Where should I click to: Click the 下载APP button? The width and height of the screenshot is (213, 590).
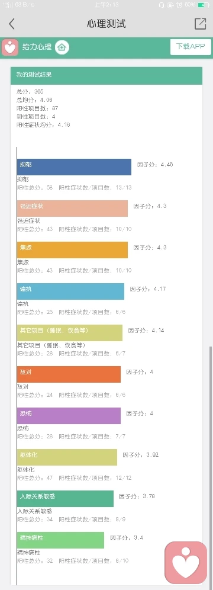point(191,47)
